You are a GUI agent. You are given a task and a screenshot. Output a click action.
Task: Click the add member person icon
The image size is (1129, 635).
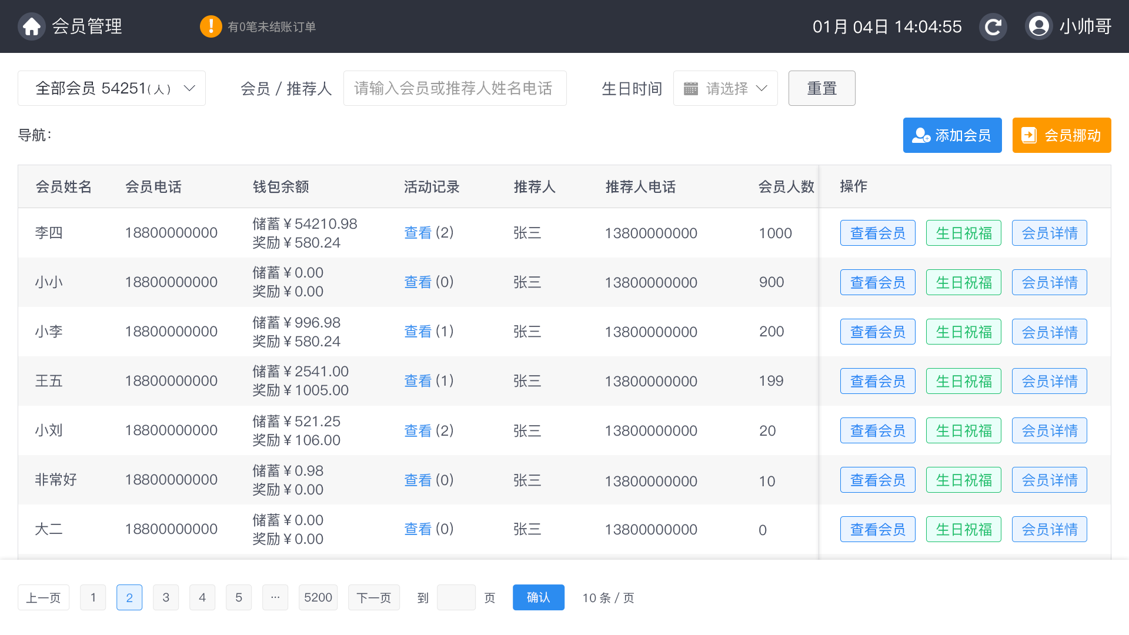point(920,136)
